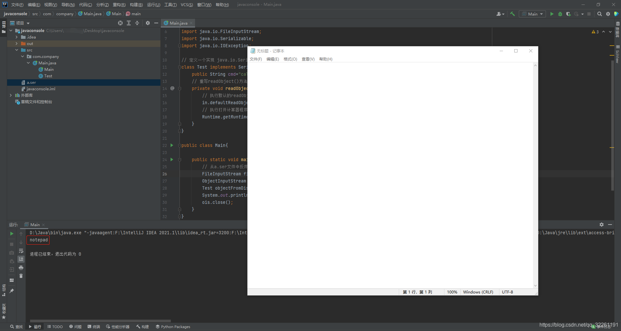Open Search Everywhere with the magnifier icon
Screen dimensions: 621x331
(x=599, y=14)
